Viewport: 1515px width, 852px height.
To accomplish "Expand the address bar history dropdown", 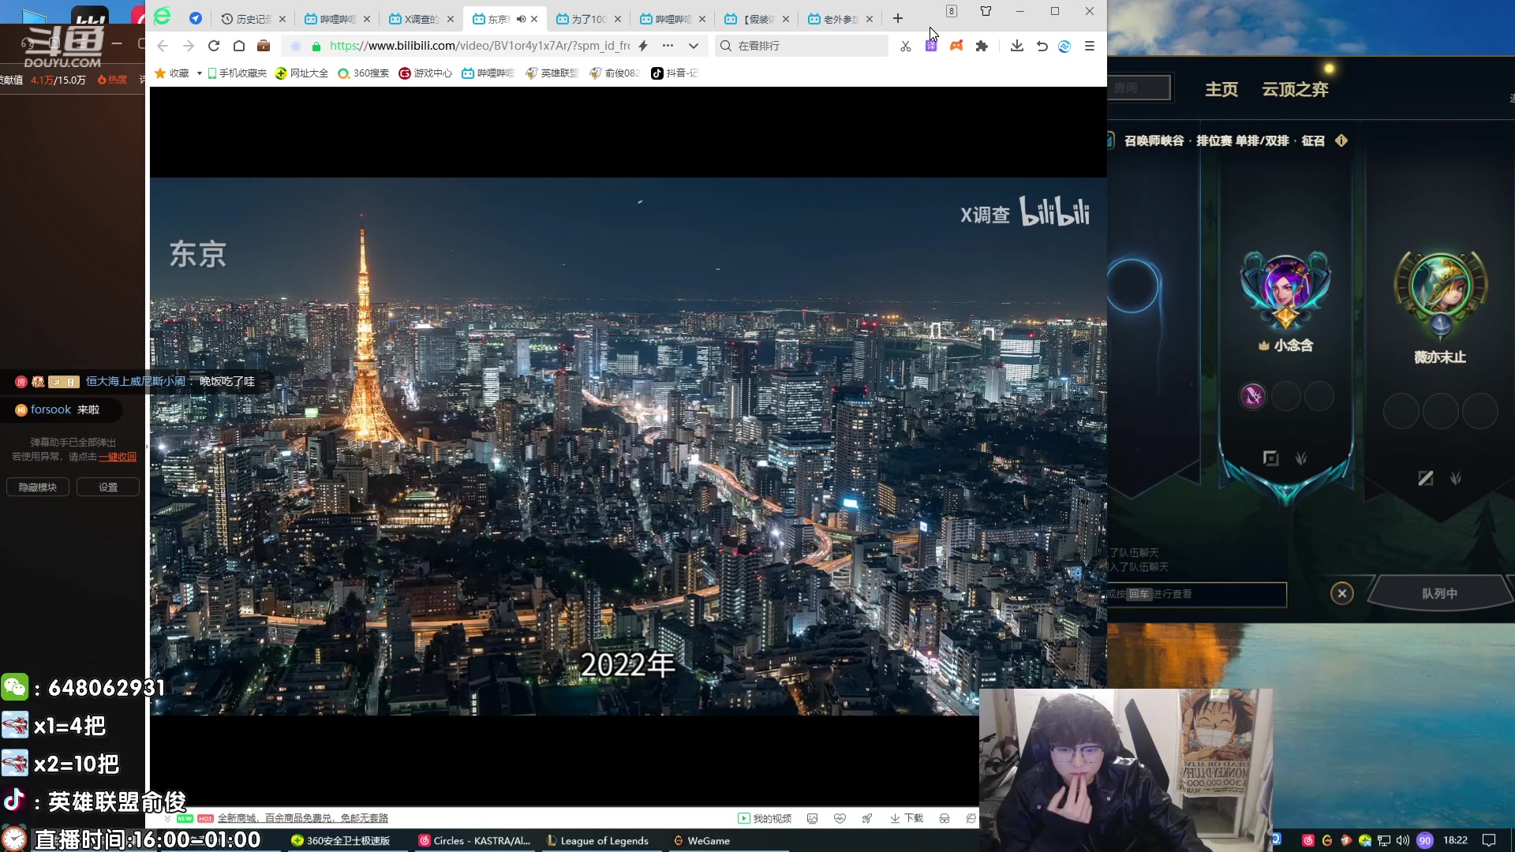I will (694, 46).
